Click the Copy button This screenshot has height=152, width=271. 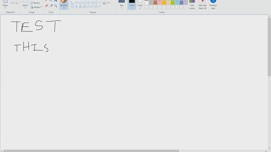[14, 3]
